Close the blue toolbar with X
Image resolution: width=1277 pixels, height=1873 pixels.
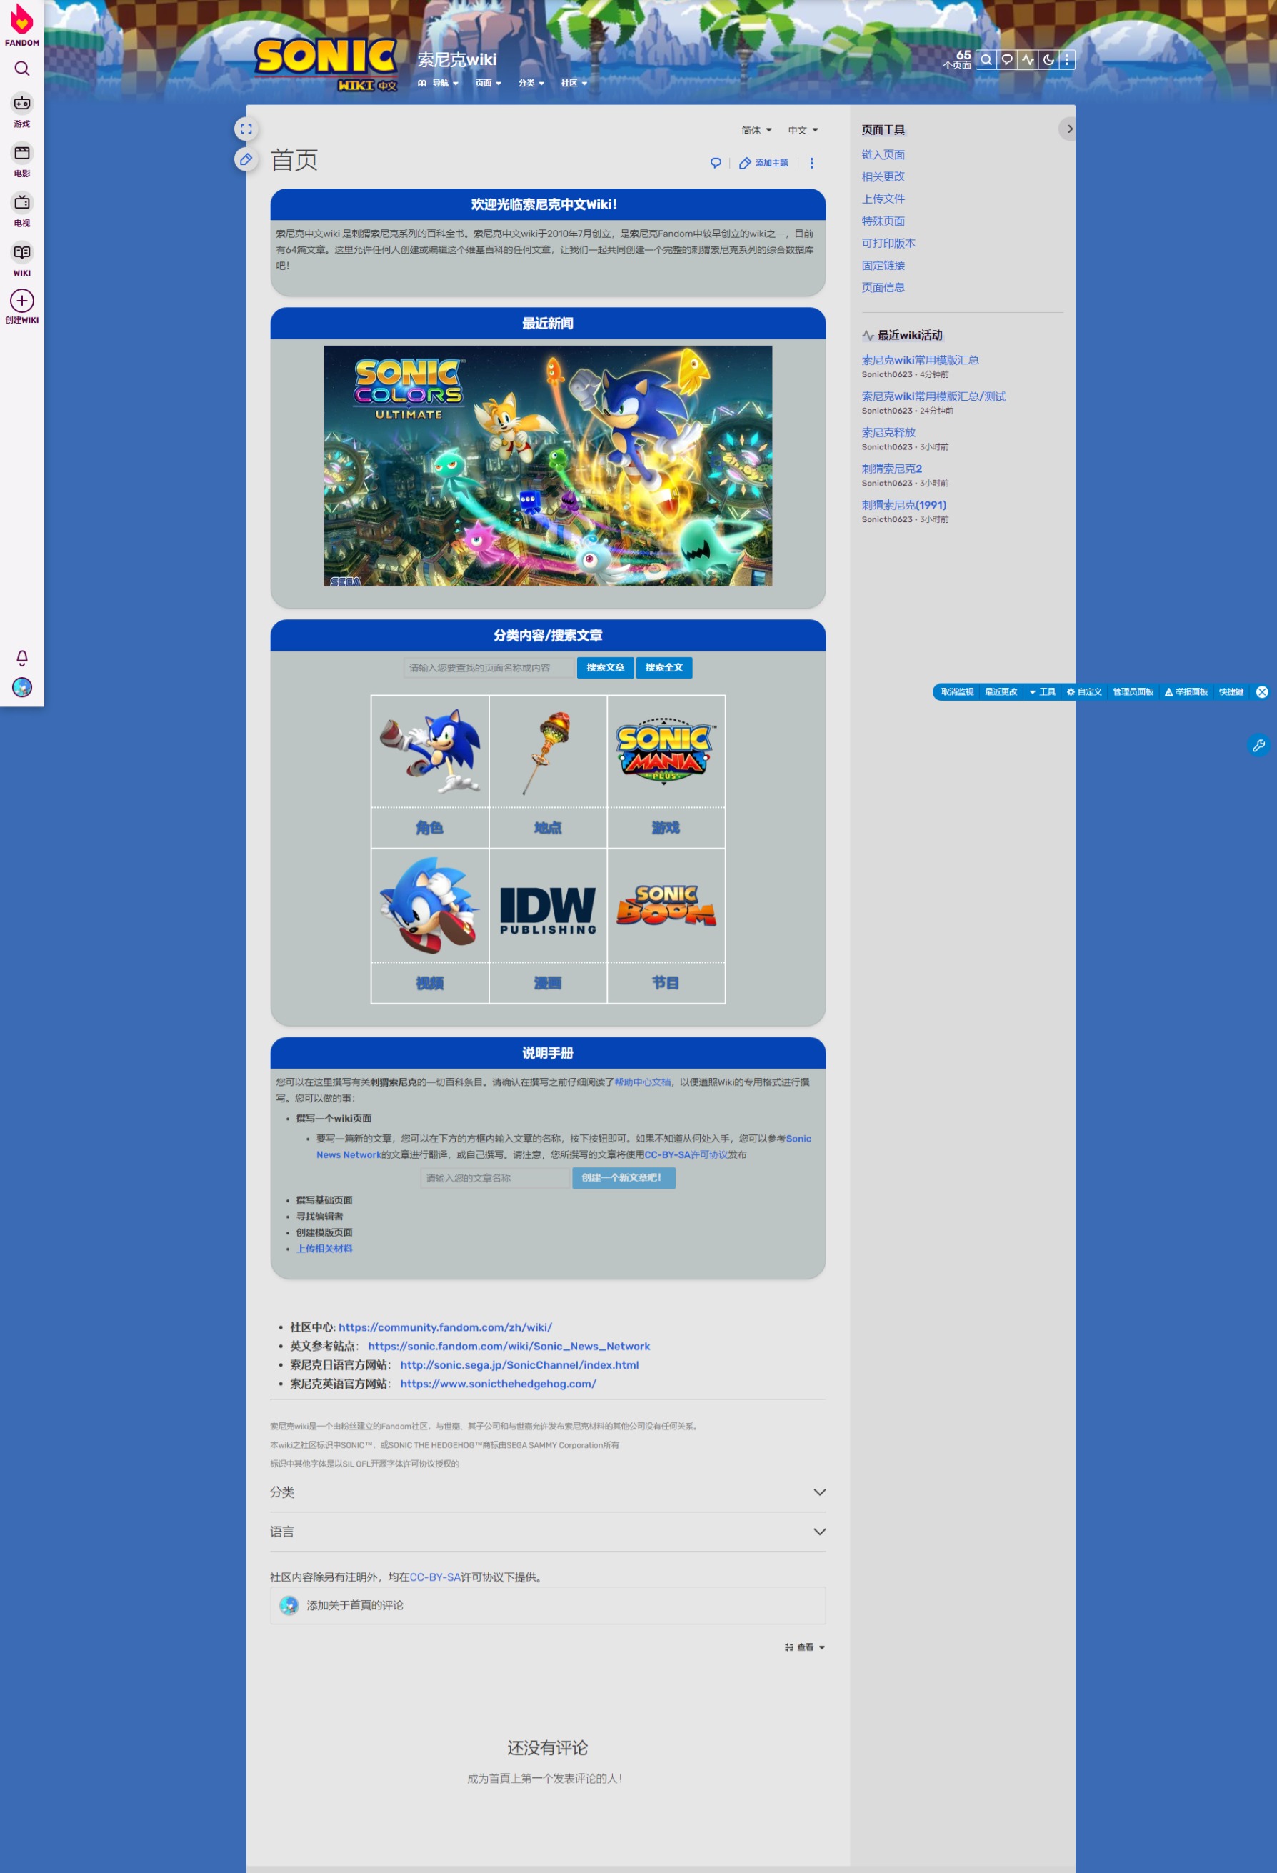1262,691
